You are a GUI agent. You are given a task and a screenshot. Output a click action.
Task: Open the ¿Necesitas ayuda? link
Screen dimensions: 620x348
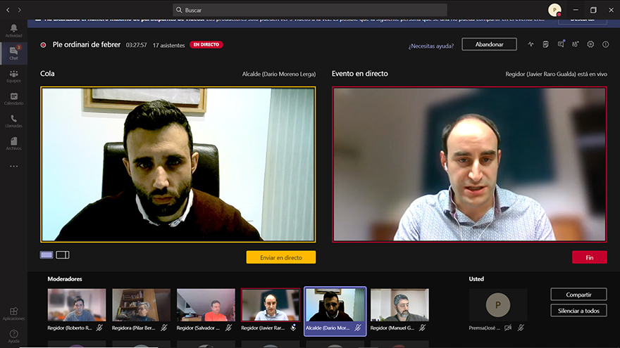(x=430, y=45)
